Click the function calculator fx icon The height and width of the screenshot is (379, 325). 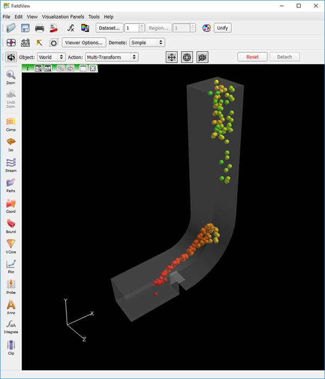pyautogui.click(x=70, y=28)
